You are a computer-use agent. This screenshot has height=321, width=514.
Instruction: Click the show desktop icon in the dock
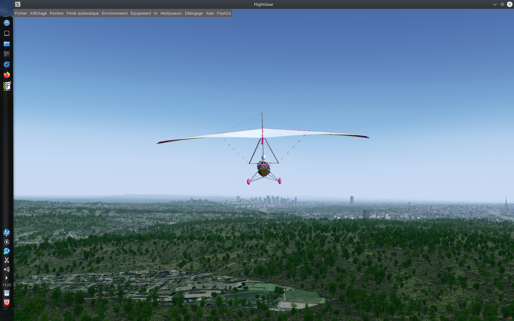pyautogui.click(x=7, y=33)
